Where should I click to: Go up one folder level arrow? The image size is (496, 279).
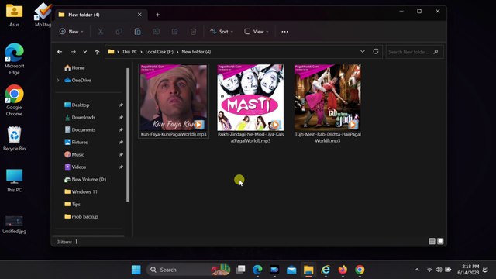pos(97,52)
